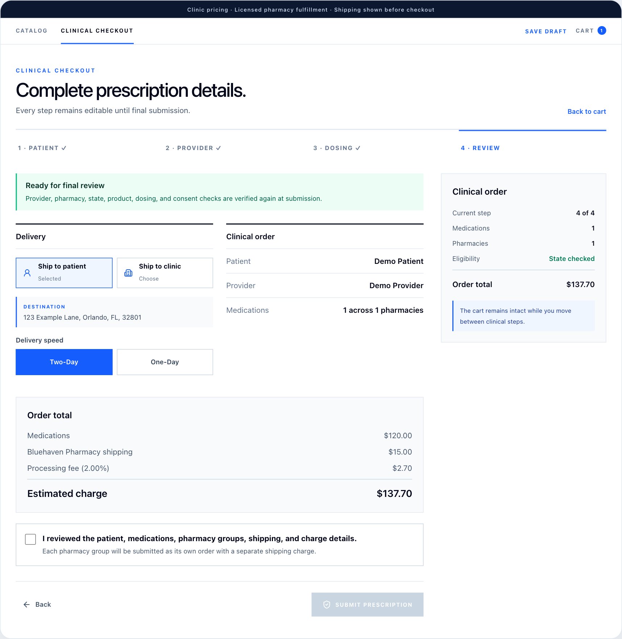Click the back arrow icon
Viewport: 622px width, 639px height.
(26, 604)
